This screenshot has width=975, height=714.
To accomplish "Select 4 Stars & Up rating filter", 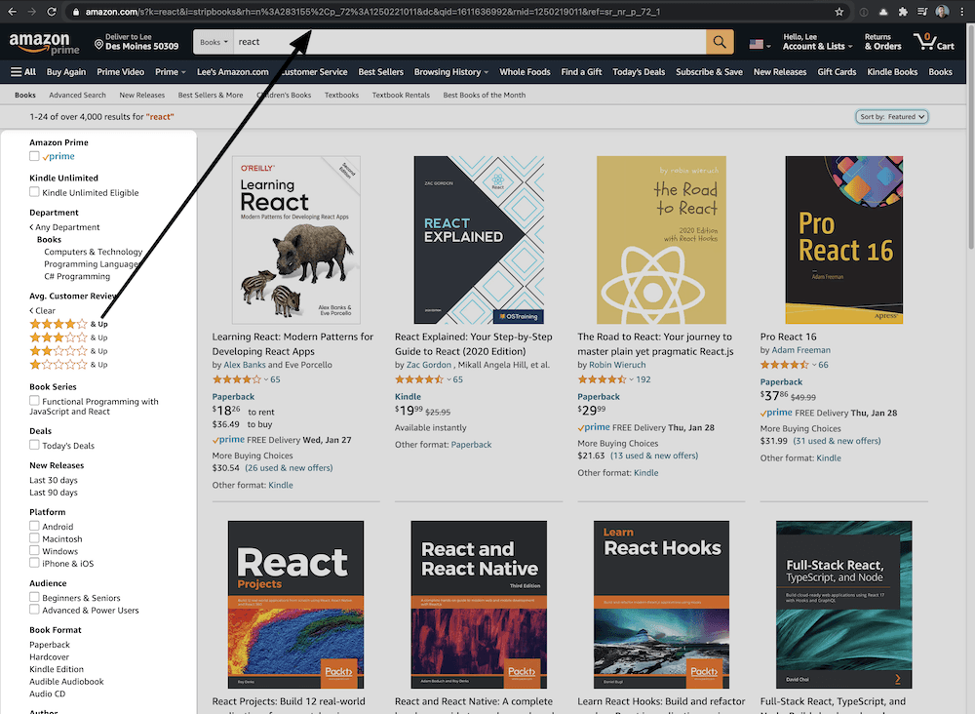I will 58,323.
